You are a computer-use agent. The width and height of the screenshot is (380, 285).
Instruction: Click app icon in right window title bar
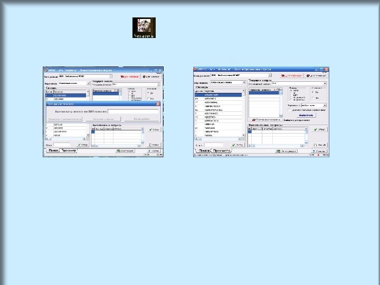(x=196, y=69)
